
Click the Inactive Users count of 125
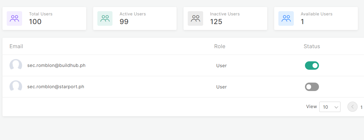(216, 22)
